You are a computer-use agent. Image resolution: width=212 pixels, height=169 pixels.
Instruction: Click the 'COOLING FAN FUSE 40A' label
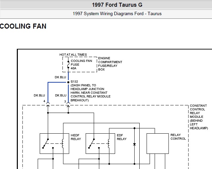tap(81, 65)
